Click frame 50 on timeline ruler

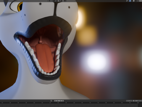point(58,103)
